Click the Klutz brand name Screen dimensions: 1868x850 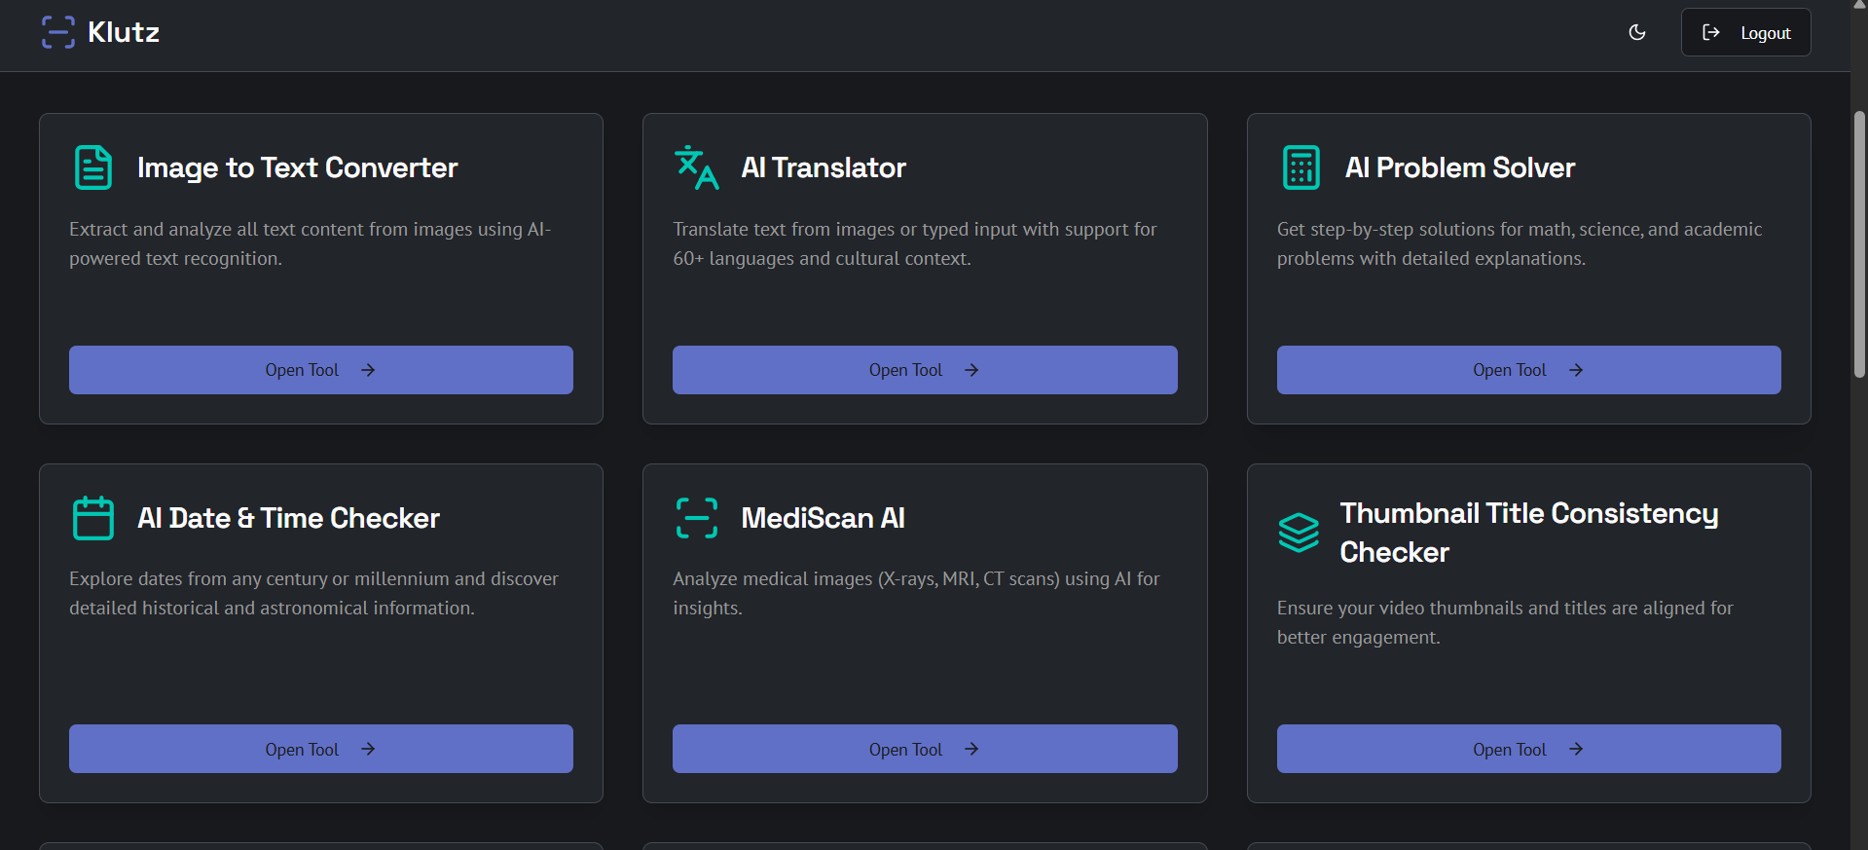(x=124, y=32)
